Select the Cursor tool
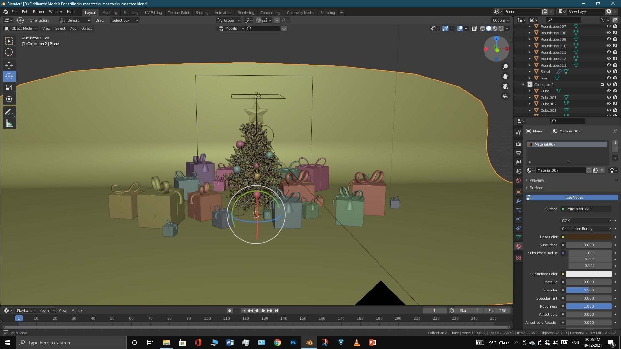This screenshot has height=349, width=621. point(9,52)
